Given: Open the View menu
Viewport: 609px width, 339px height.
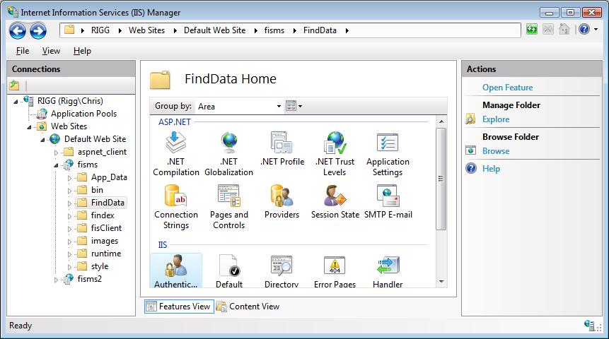Looking at the screenshot, I should tap(51, 51).
